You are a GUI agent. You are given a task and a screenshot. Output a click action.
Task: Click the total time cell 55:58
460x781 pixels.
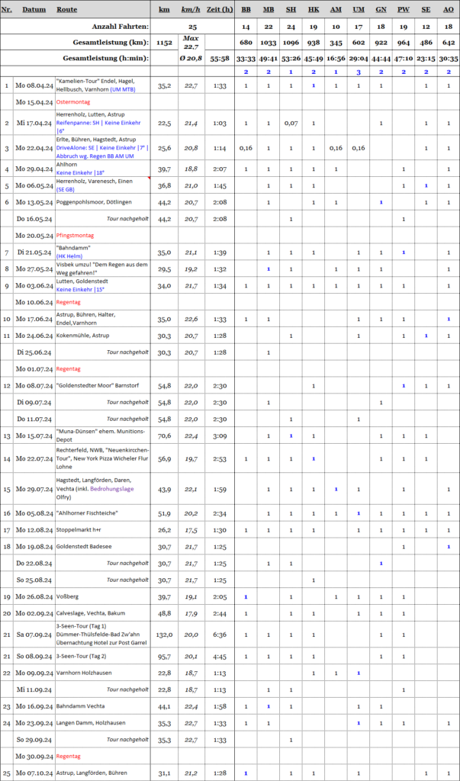click(x=219, y=57)
